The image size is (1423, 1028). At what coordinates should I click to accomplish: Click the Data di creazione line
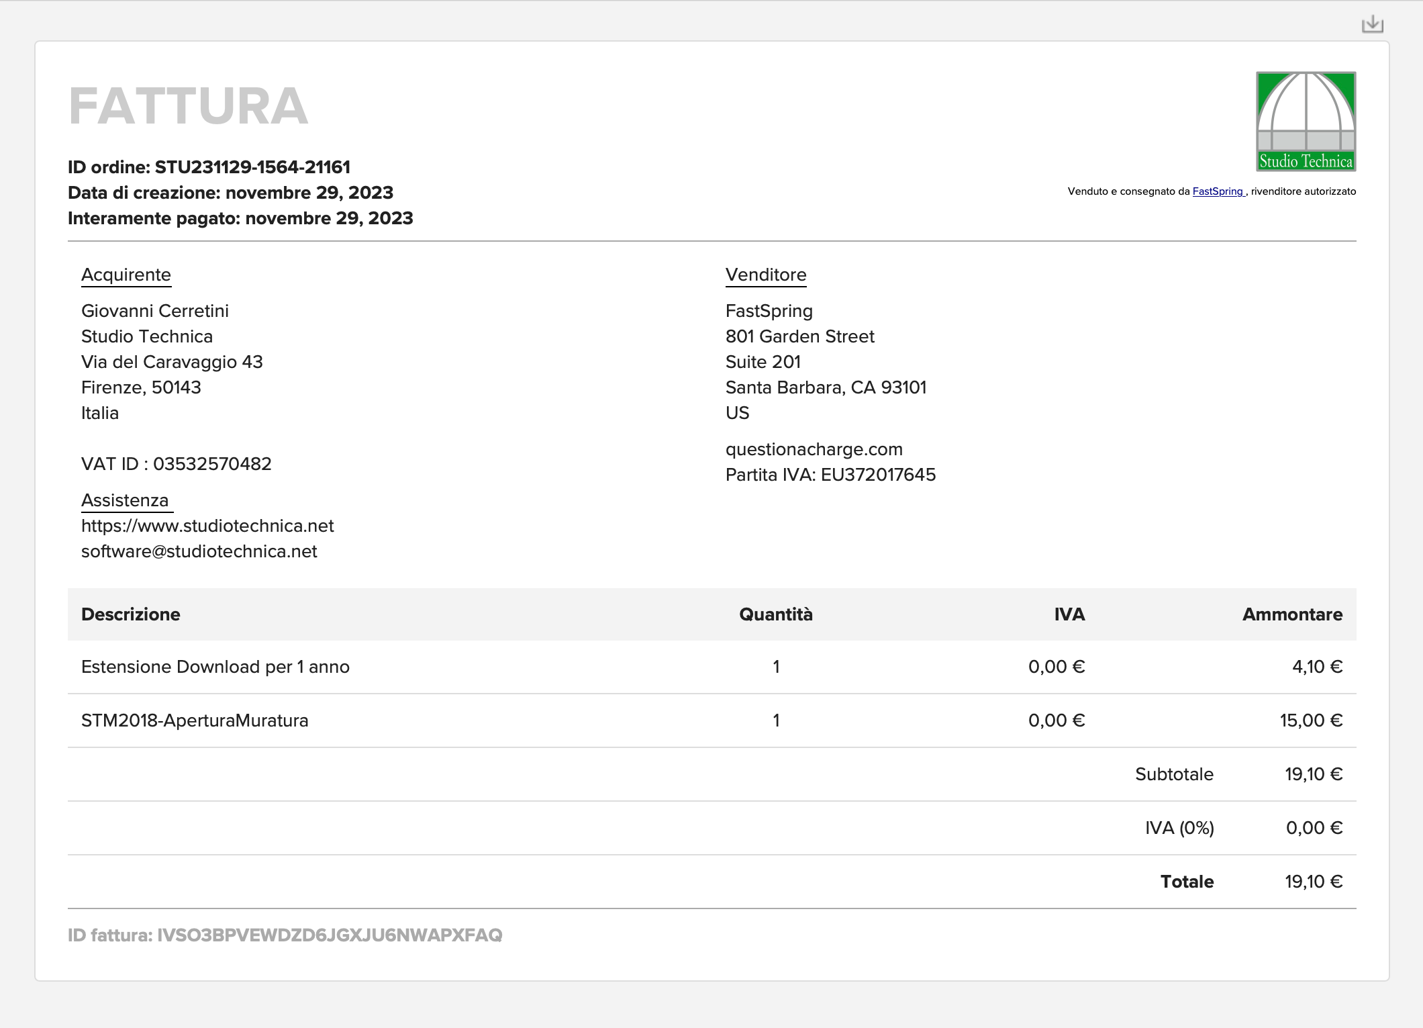pyautogui.click(x=230, y=193)
